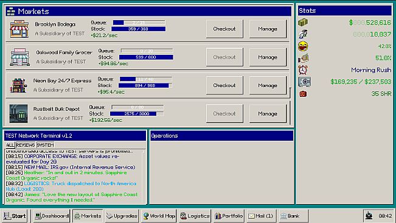Open Mail (1) from the taskbar
Image resolution: width=396 pixels, height=223 pixels.
pyautogui.click(x=261, y=216)
